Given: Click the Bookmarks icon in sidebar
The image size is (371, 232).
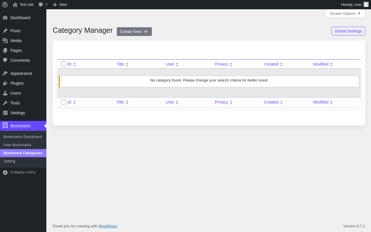Looking at the screenshot, I should click(5, 126).
